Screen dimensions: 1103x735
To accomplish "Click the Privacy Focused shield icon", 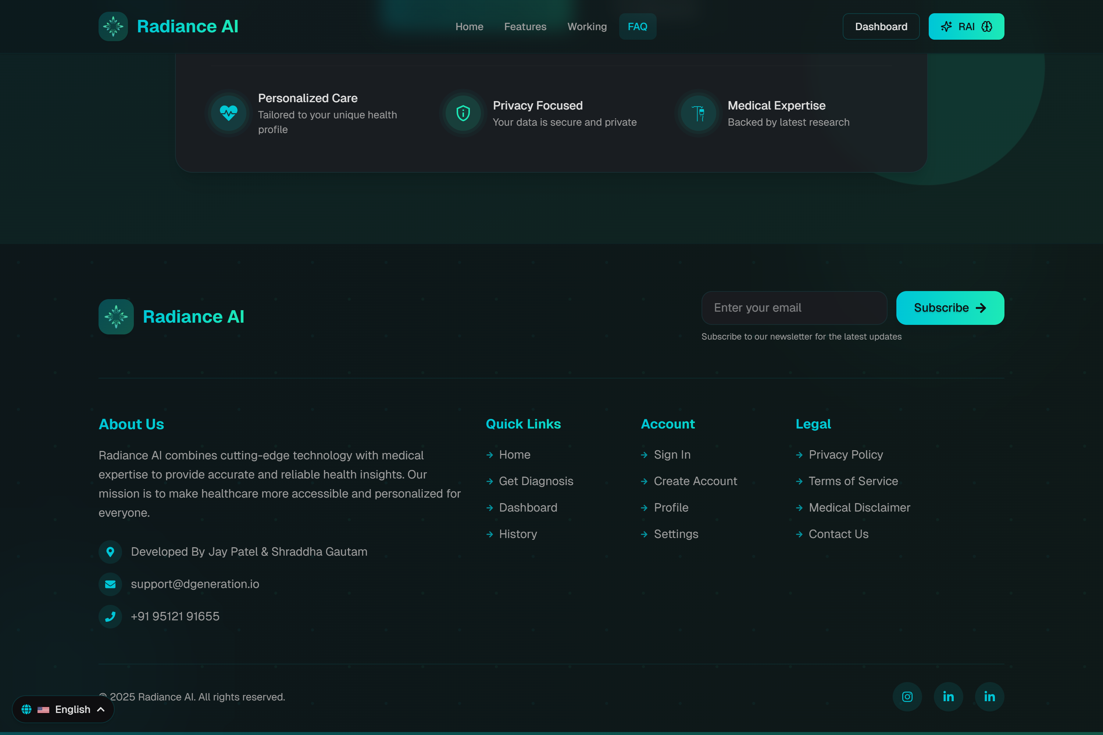I will [x=463, y=113].
